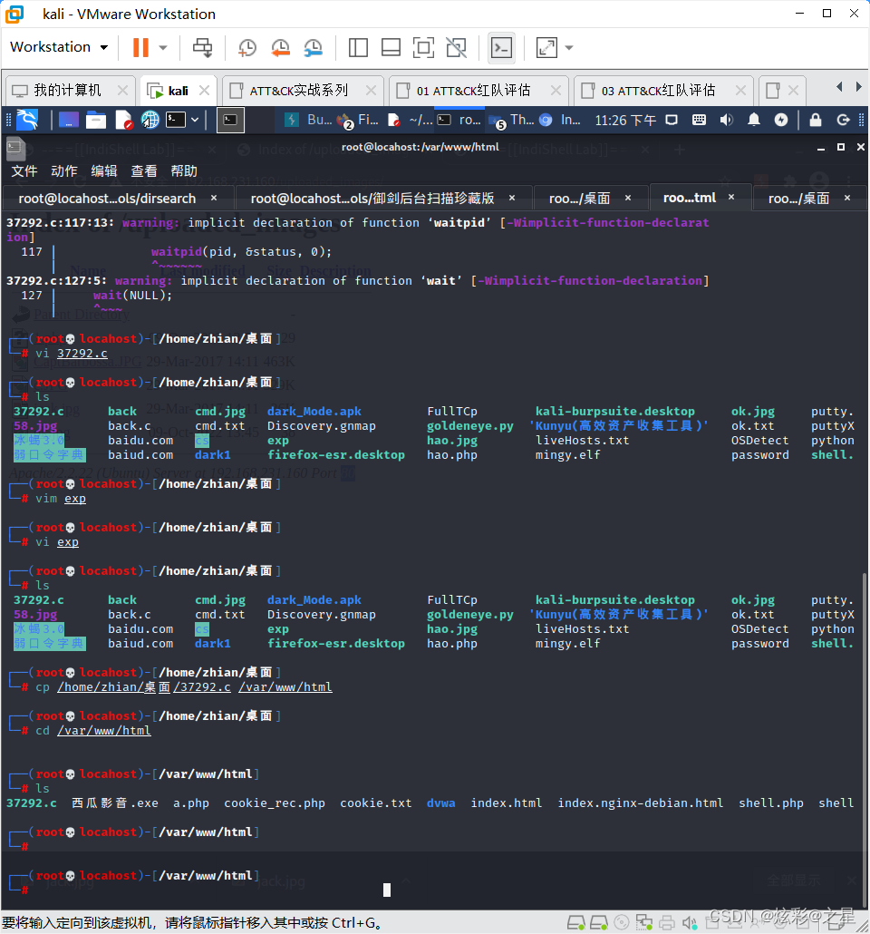Revert the virtual machine to previous snapshot
870x934 pixels.
click(x=280, y=48)
